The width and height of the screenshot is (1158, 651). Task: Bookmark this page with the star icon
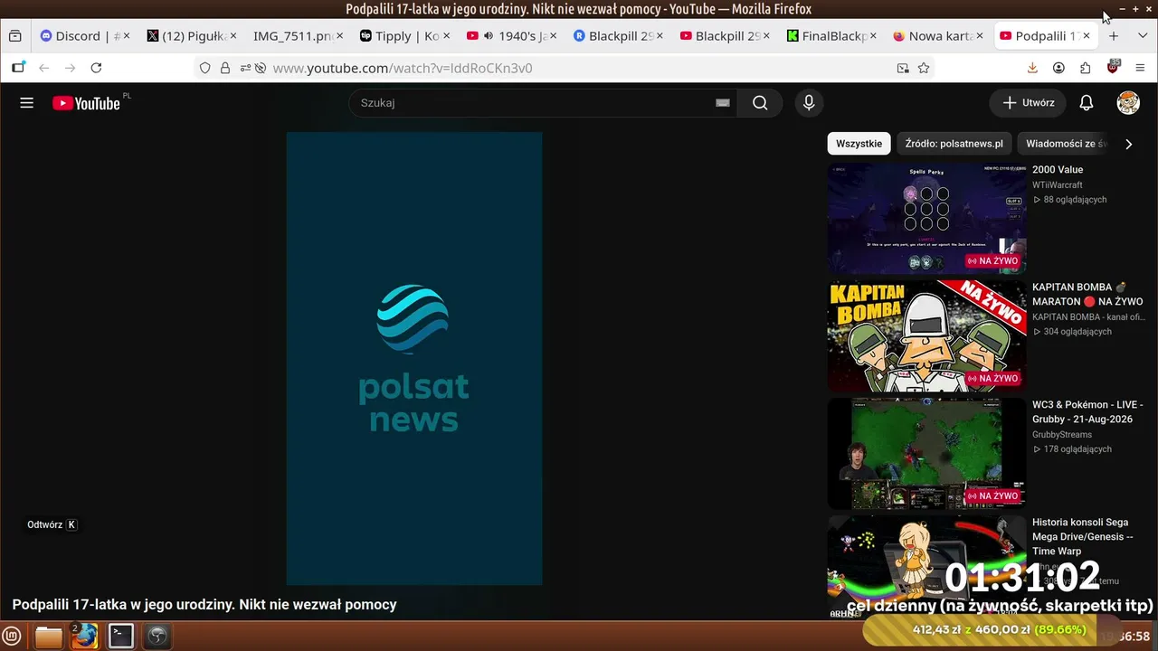(924, 68)
